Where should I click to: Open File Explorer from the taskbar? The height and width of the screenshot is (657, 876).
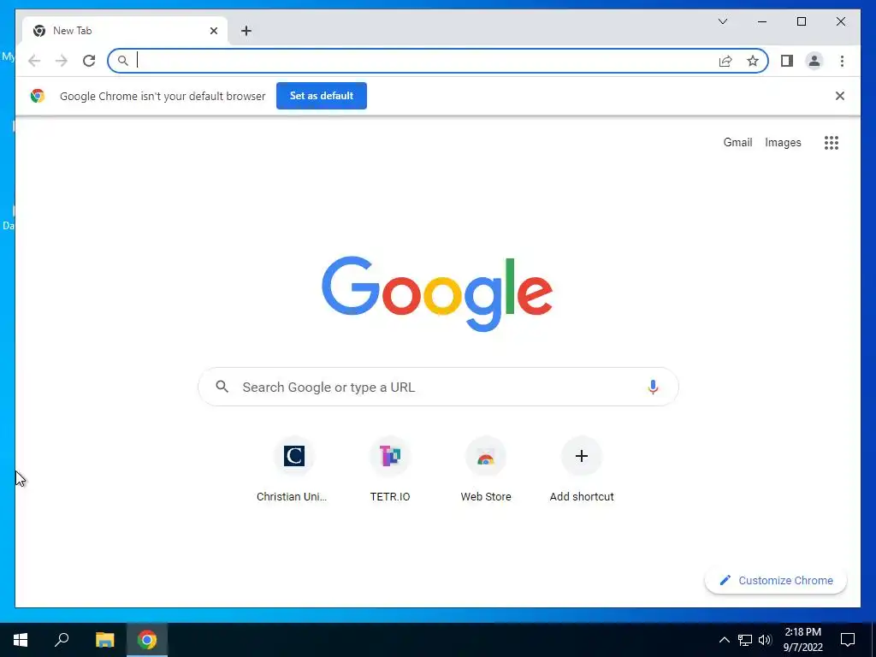click(104, 640)
